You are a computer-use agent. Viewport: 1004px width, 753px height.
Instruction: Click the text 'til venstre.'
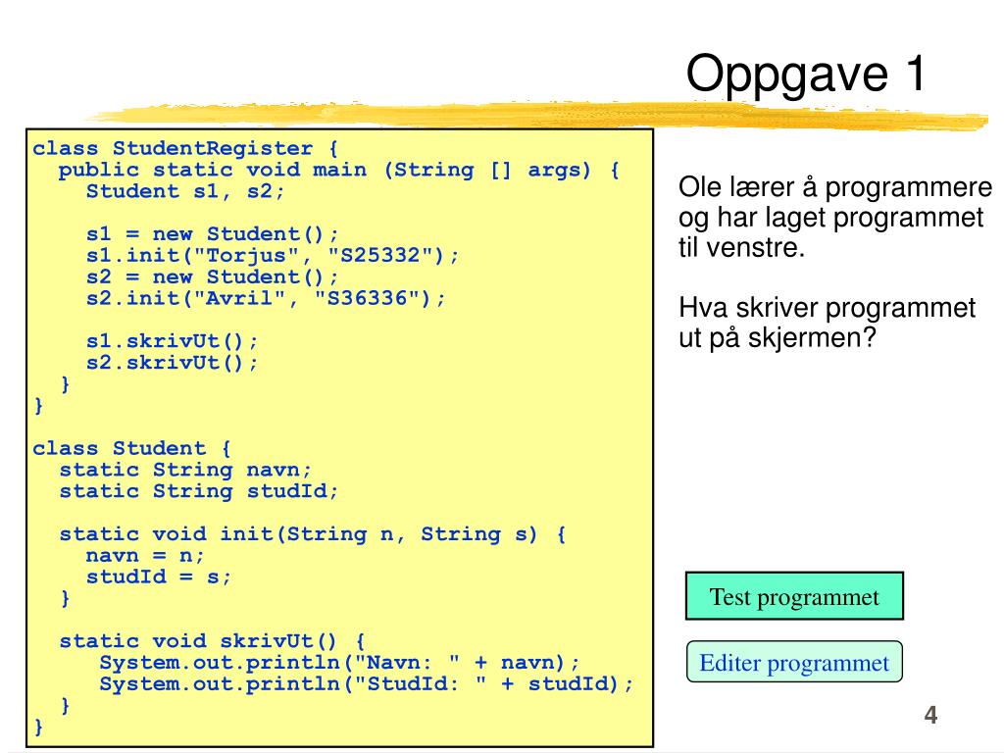[741, 248]
